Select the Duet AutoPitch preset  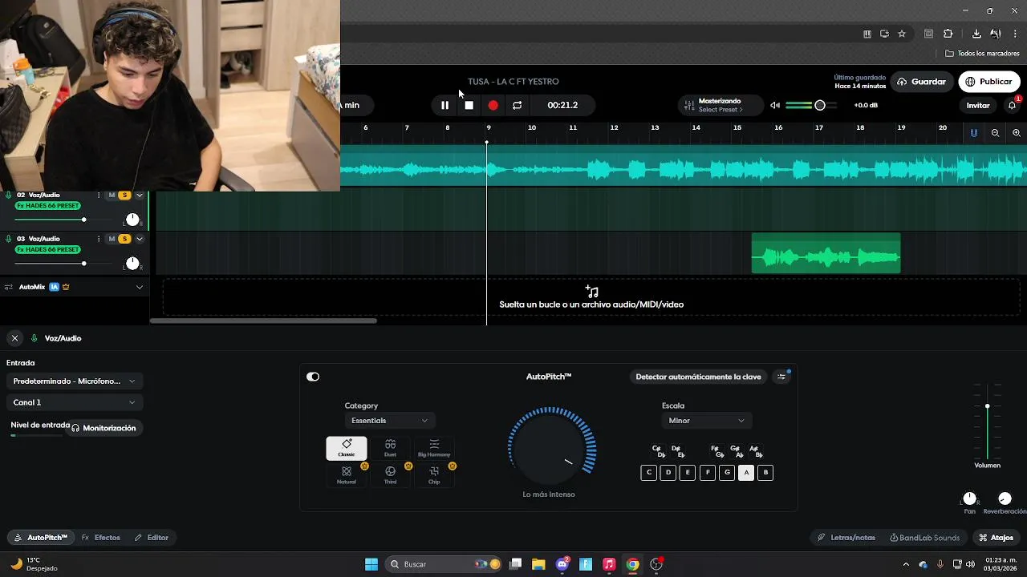point(390,448)
